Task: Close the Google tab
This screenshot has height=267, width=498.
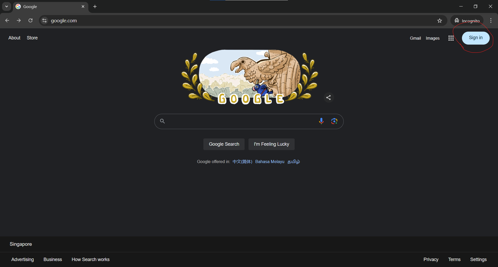Action: 83,6
